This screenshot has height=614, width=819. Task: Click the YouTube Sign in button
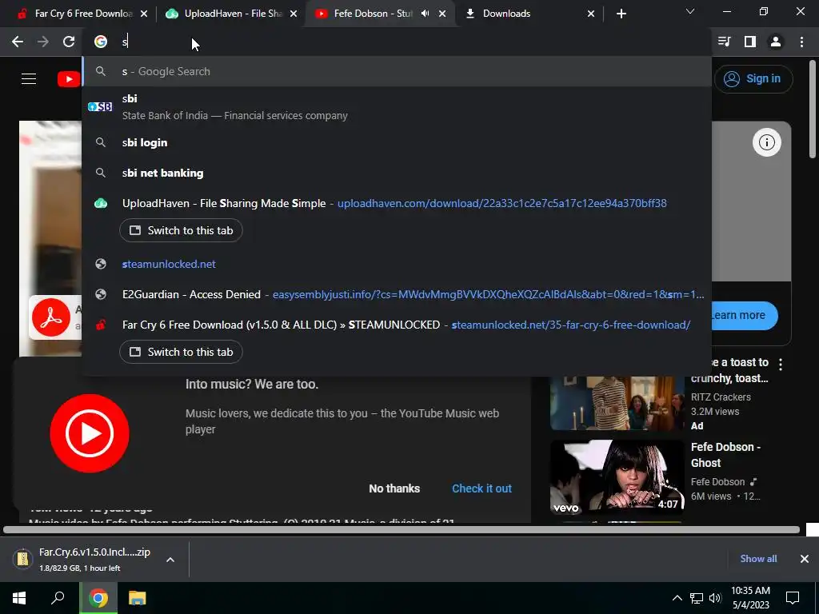click(x=753, y=79)
